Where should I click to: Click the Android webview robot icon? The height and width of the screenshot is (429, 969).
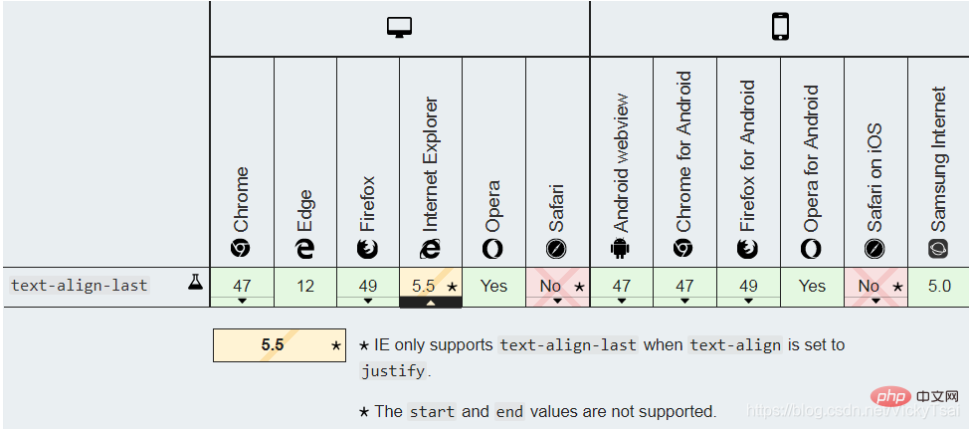pyautogui.click(x=622, y=248)
